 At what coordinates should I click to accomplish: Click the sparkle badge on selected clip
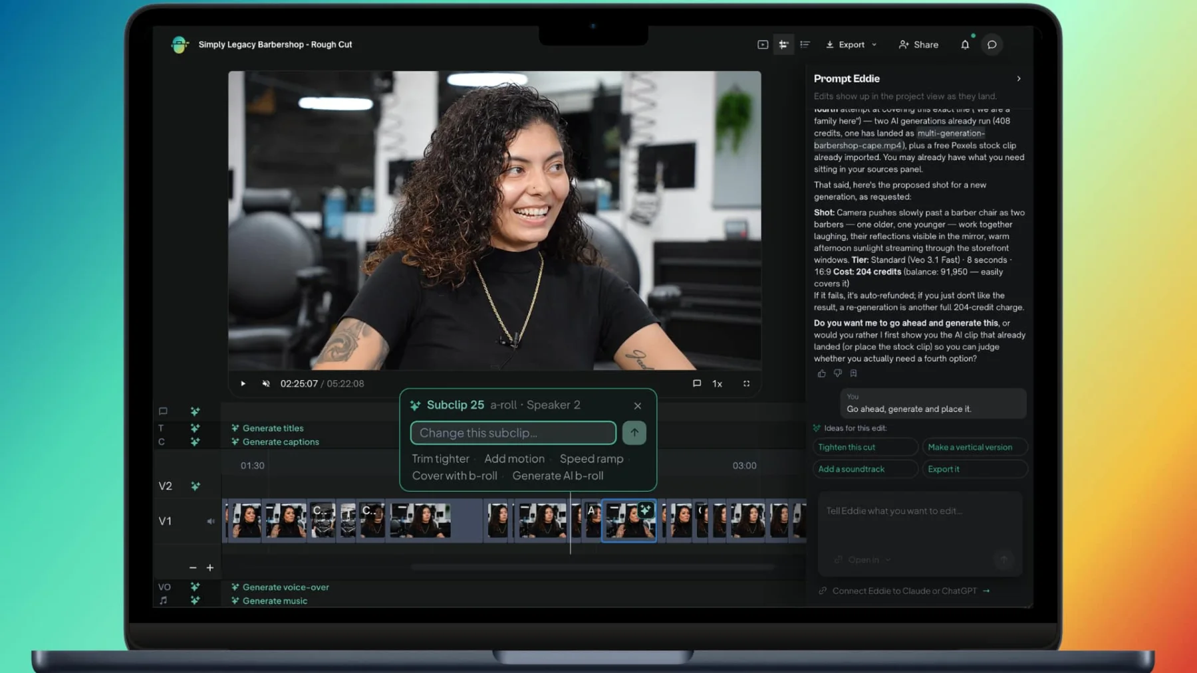[645, 510]
